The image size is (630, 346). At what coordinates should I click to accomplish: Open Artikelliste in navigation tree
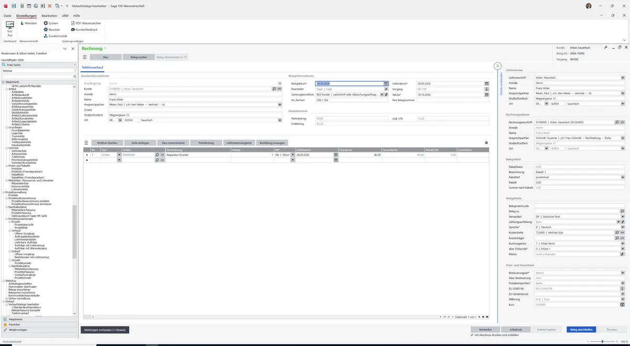click(18, 92)
